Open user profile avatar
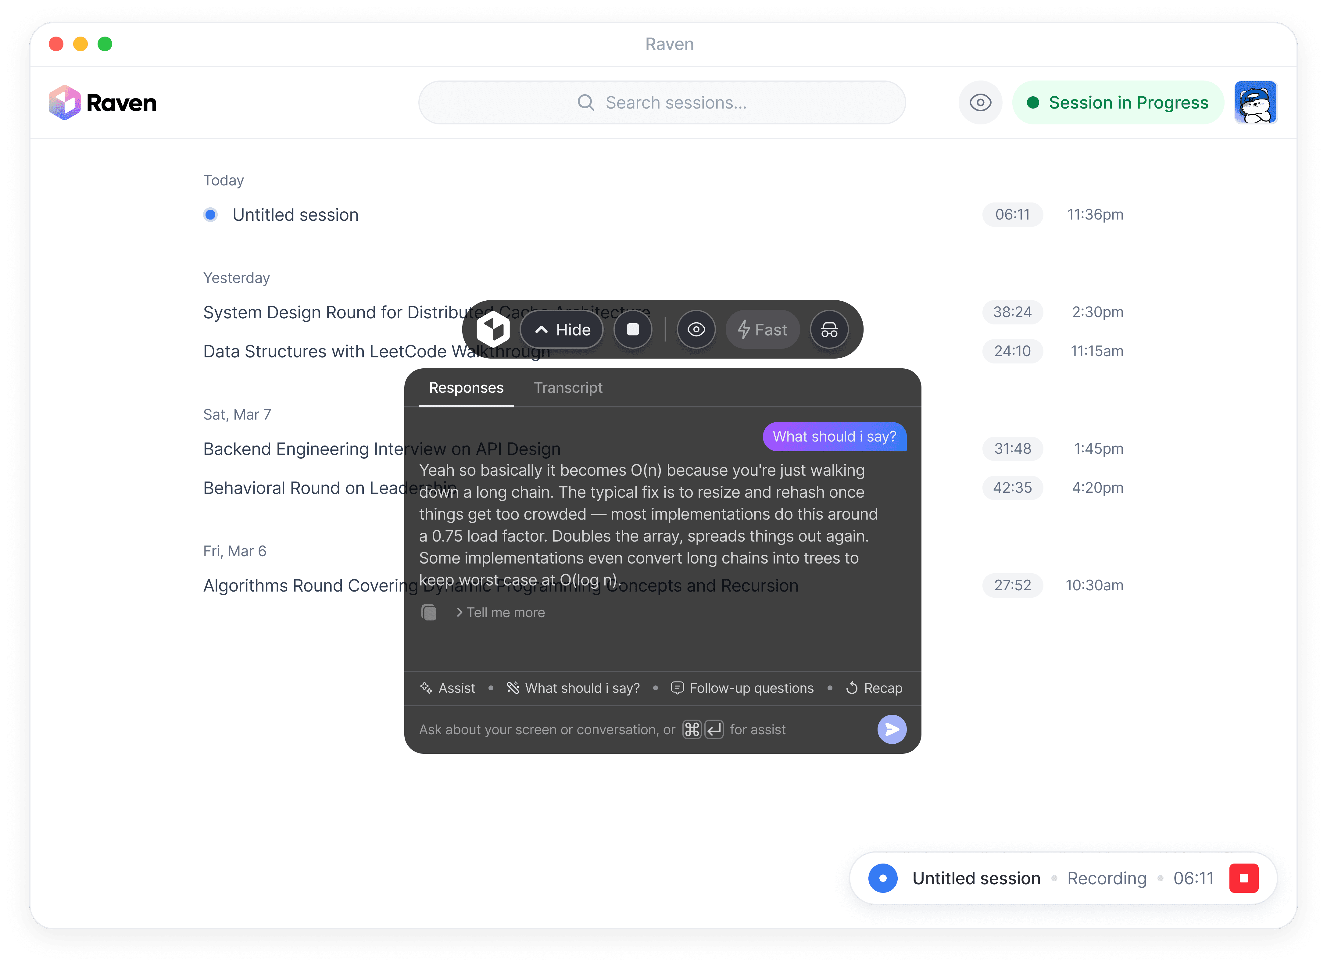Image resolution: width=1327 pixels, height=966 pixels. pos(1255,103)
